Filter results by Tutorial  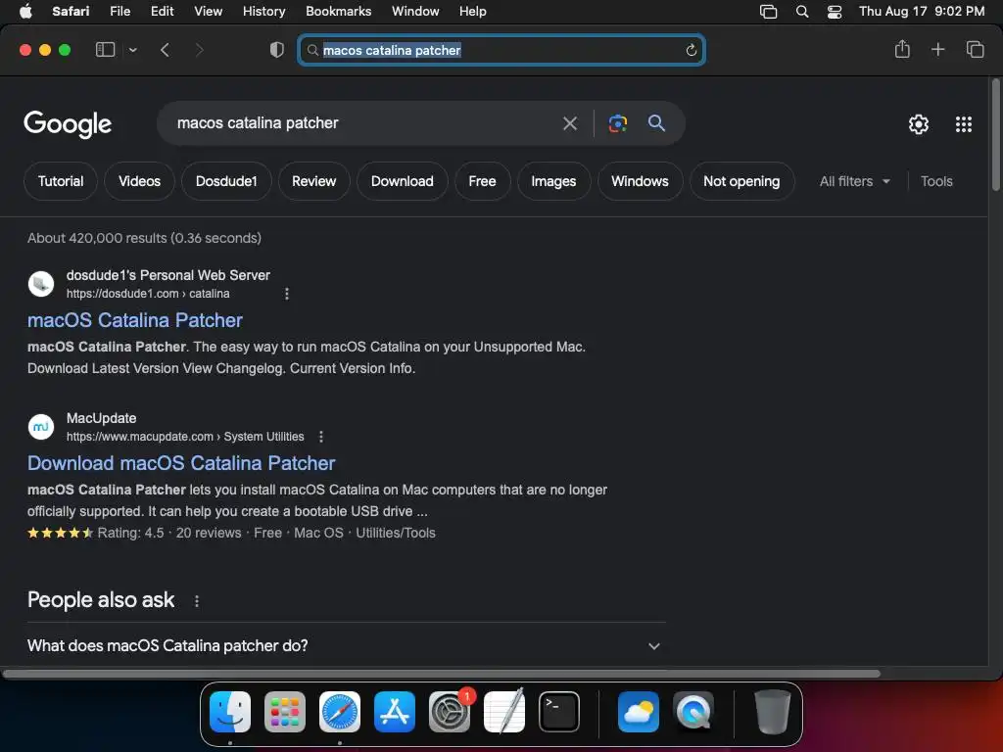tap(61, 181)
